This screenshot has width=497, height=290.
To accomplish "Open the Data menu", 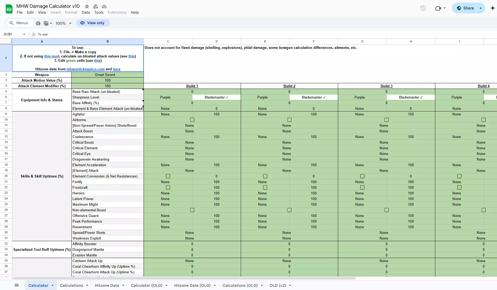I will tap(86, 12).
